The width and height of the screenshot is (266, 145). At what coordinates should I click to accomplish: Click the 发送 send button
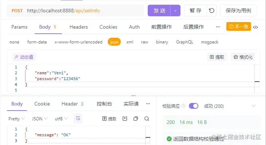point(159,11)
